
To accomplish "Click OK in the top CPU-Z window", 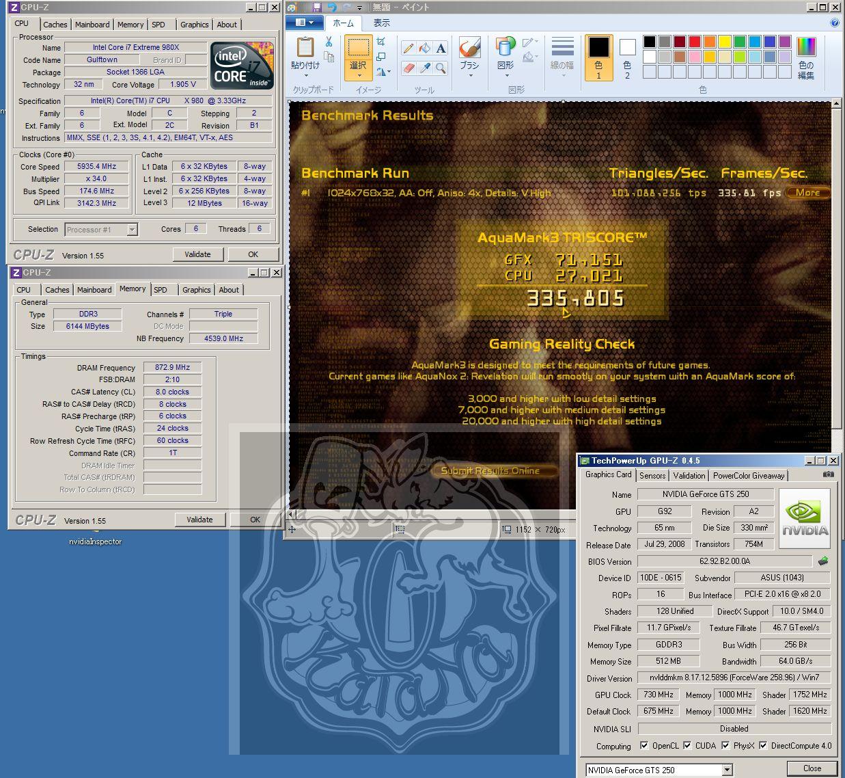I will pos(253,254).
